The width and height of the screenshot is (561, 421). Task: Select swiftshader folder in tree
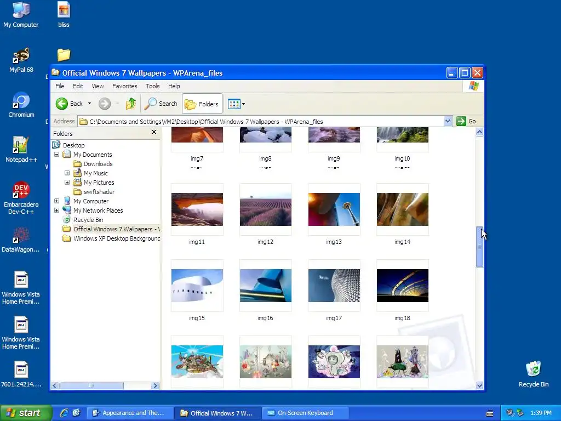(x=99, y=191)
